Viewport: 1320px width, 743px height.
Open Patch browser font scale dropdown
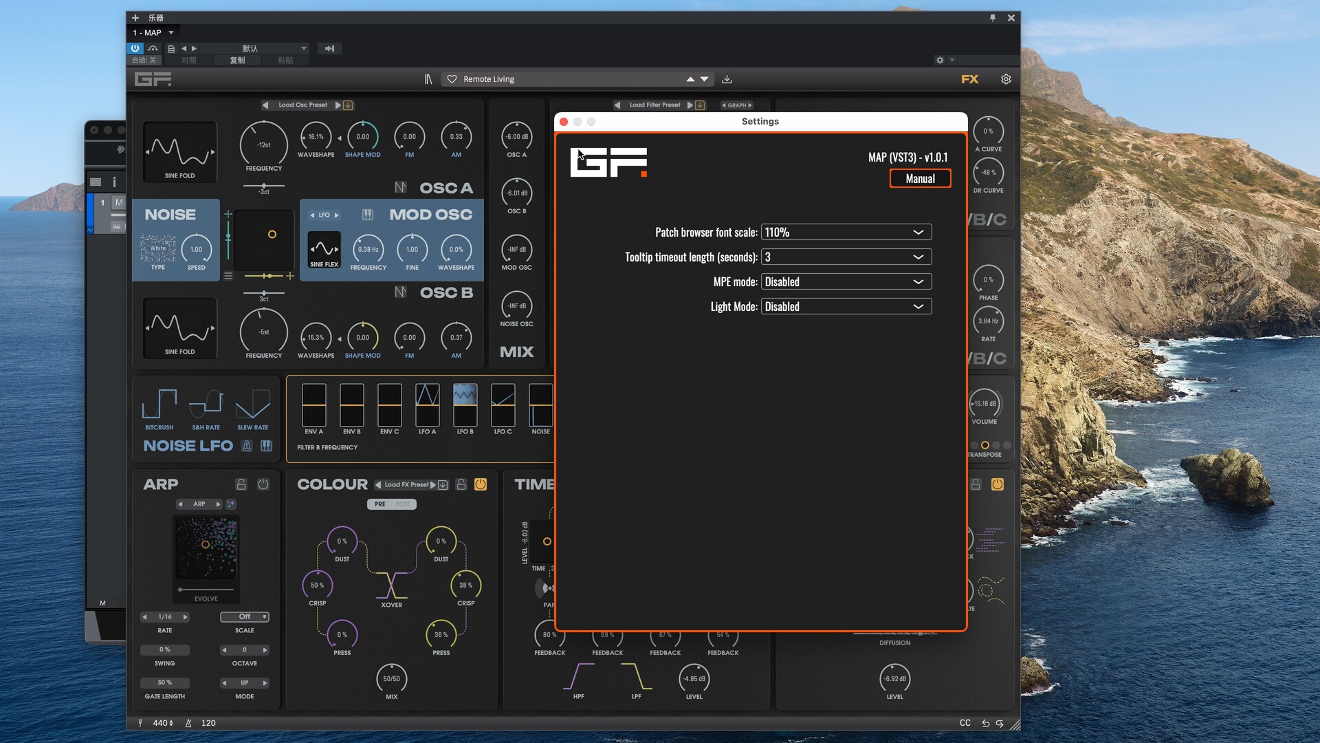(846, 233)
